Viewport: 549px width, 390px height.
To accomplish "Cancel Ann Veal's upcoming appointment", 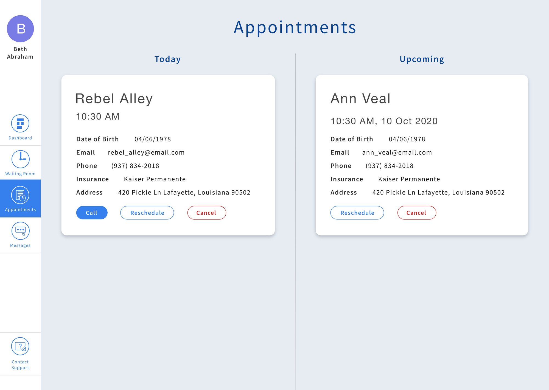I will point(417,213).
